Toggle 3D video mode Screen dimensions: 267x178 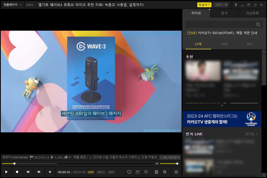click(x=146, y=172)
